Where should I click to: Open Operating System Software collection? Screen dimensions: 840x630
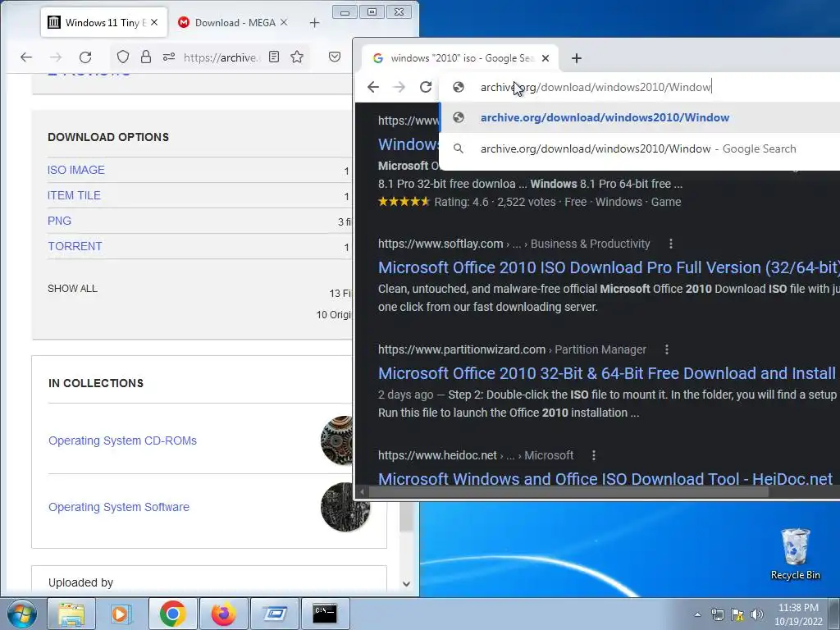pyautogui.click(x=118, y=507)
